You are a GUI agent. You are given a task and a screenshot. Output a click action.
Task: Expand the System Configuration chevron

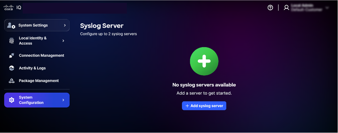pos(63,100)
